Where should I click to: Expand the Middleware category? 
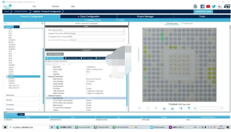[x=23, y=109]
